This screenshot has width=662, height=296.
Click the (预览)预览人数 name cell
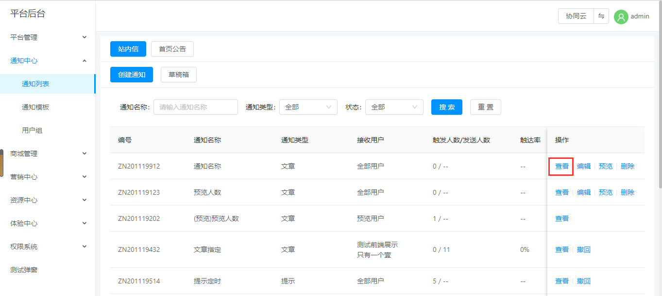coord(216,218)
